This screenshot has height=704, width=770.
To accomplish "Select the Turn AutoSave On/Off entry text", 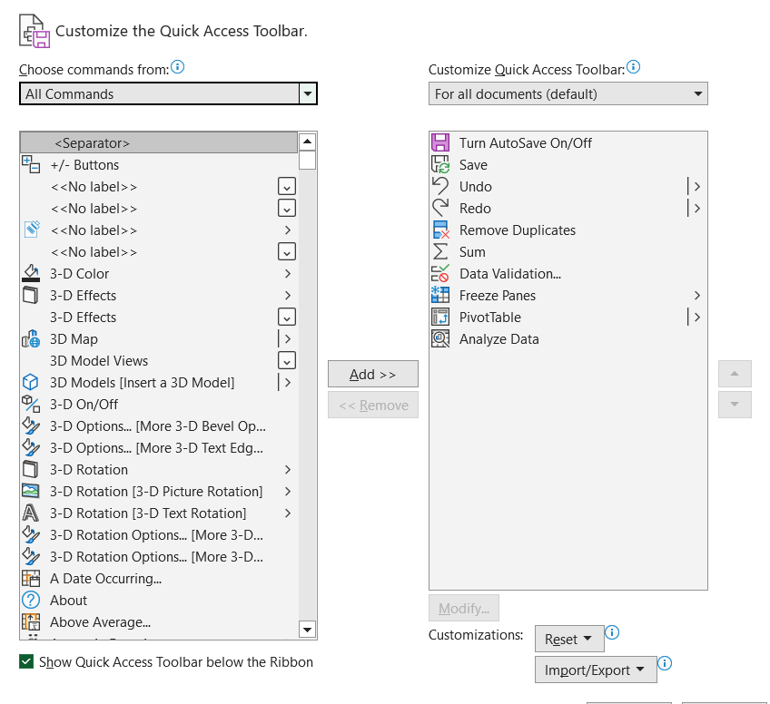I will (x=526, y=142).
